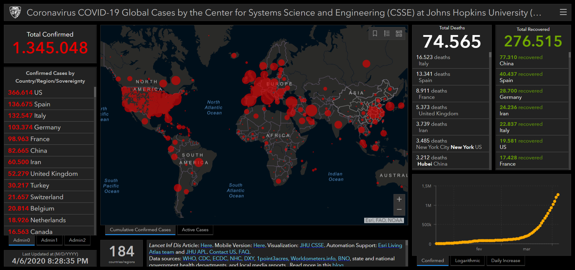Click Iran 24.236 recovered entry
This screenshot has height=270, width=575.
(532, 110)
